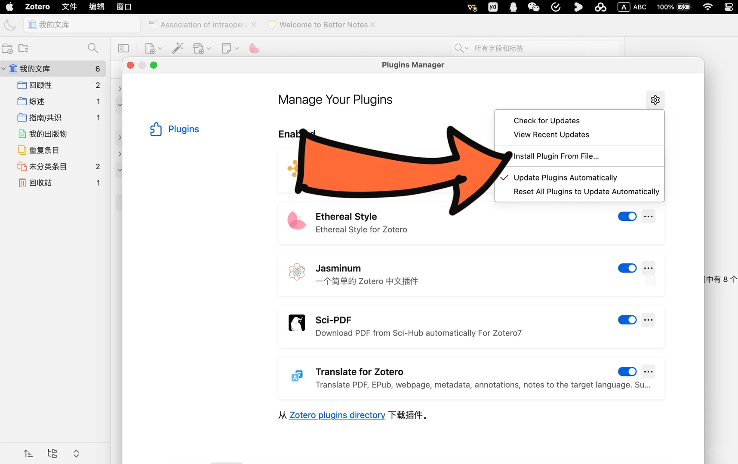The image size is (738, 464).
Task: Open the Jasminum more options button
Action: point(649,268)
